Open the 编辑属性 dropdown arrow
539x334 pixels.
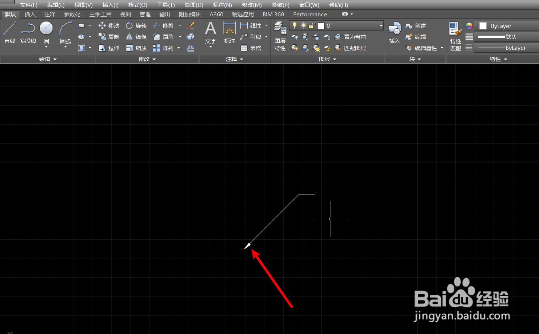[x=442, y=48]
